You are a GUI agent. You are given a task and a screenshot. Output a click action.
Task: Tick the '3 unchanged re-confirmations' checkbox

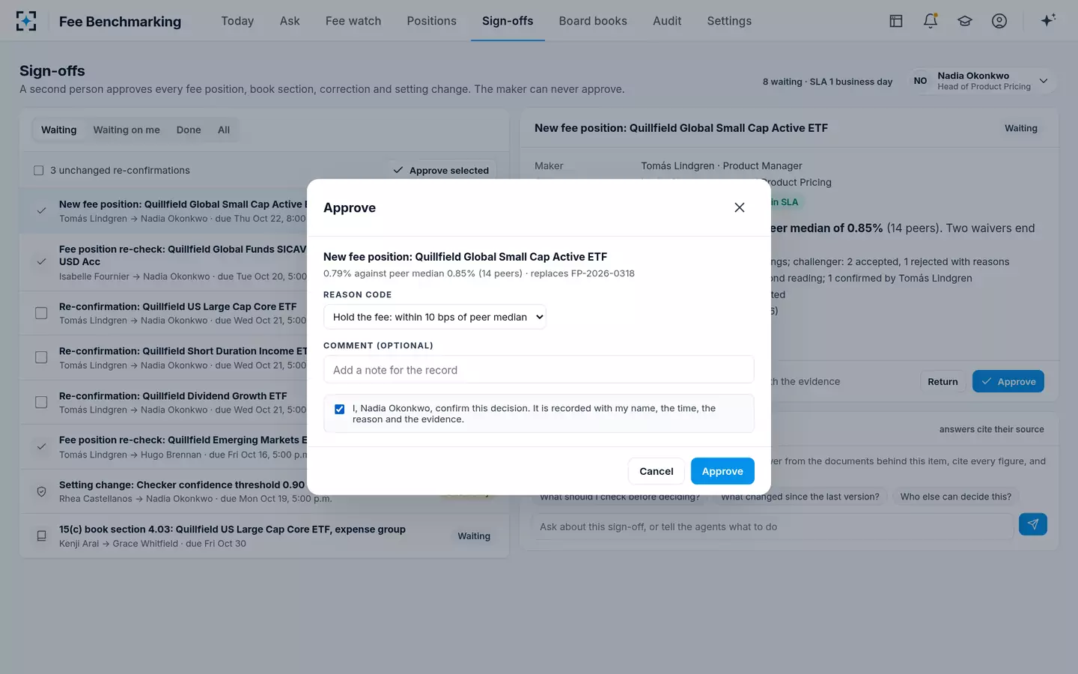pos(39,171)
